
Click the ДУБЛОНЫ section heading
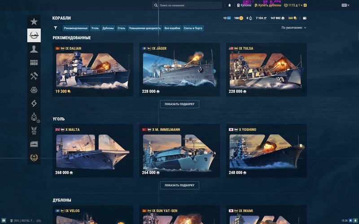[62, 200]
